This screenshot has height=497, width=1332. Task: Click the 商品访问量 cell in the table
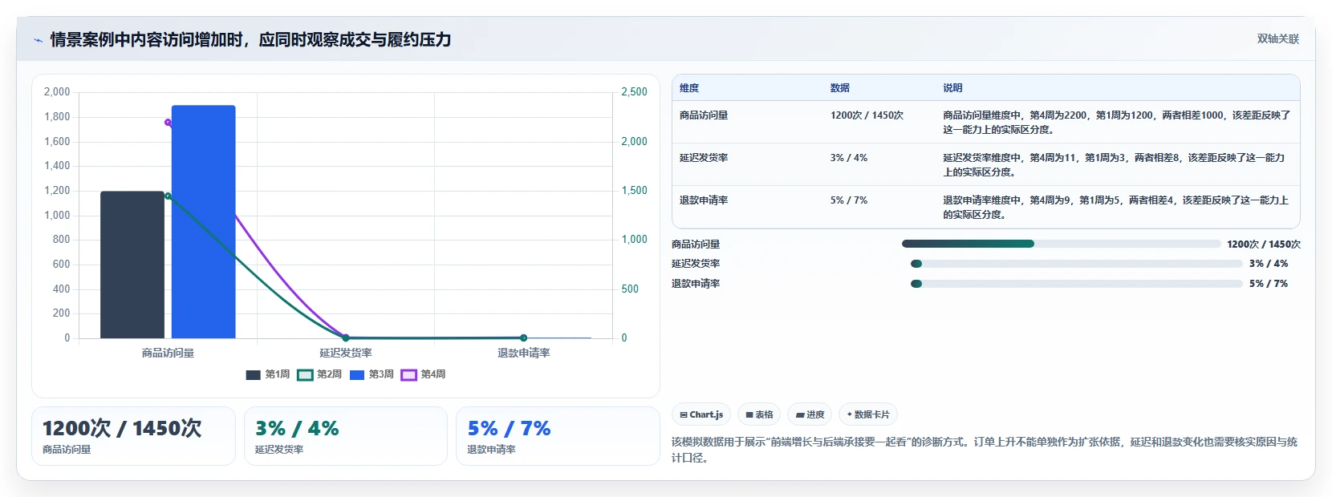coord(704,115)
